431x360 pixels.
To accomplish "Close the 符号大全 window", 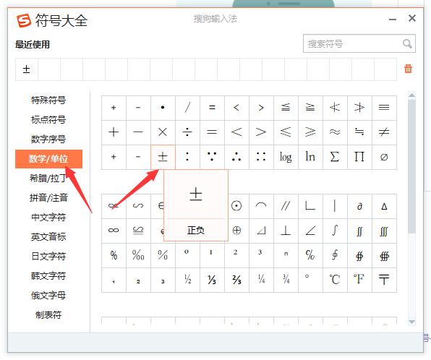I will click(x=412, y=18).
